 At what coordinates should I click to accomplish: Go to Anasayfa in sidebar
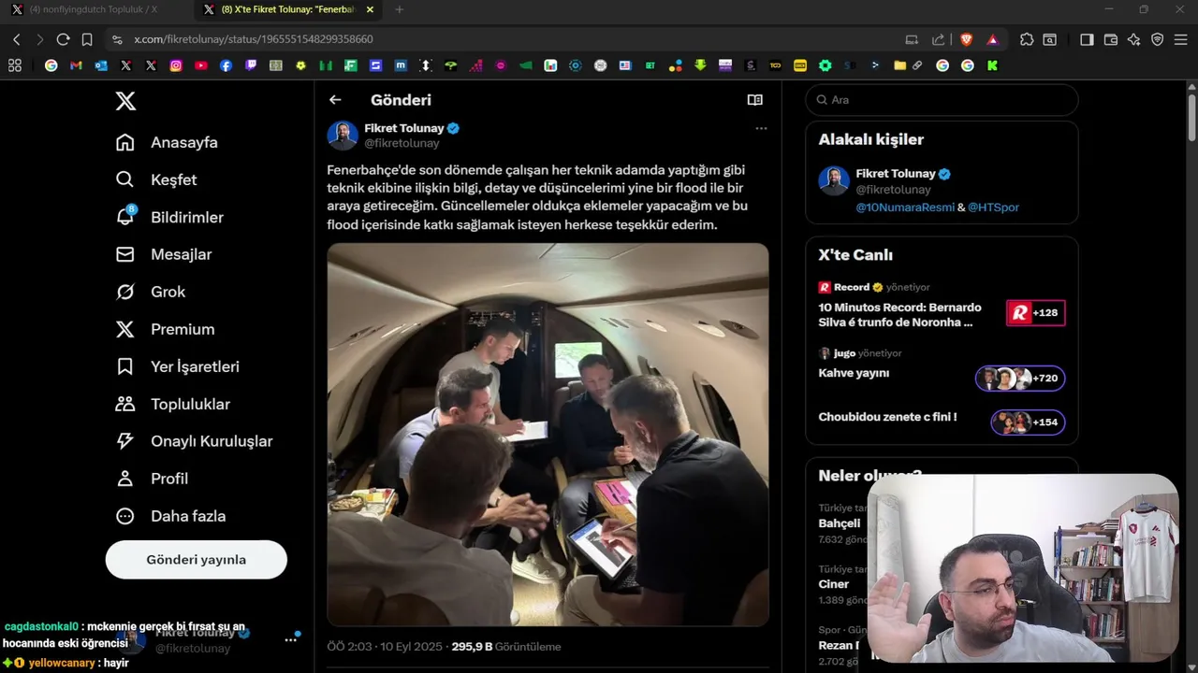pyautogui.click(x=167, y=142)
